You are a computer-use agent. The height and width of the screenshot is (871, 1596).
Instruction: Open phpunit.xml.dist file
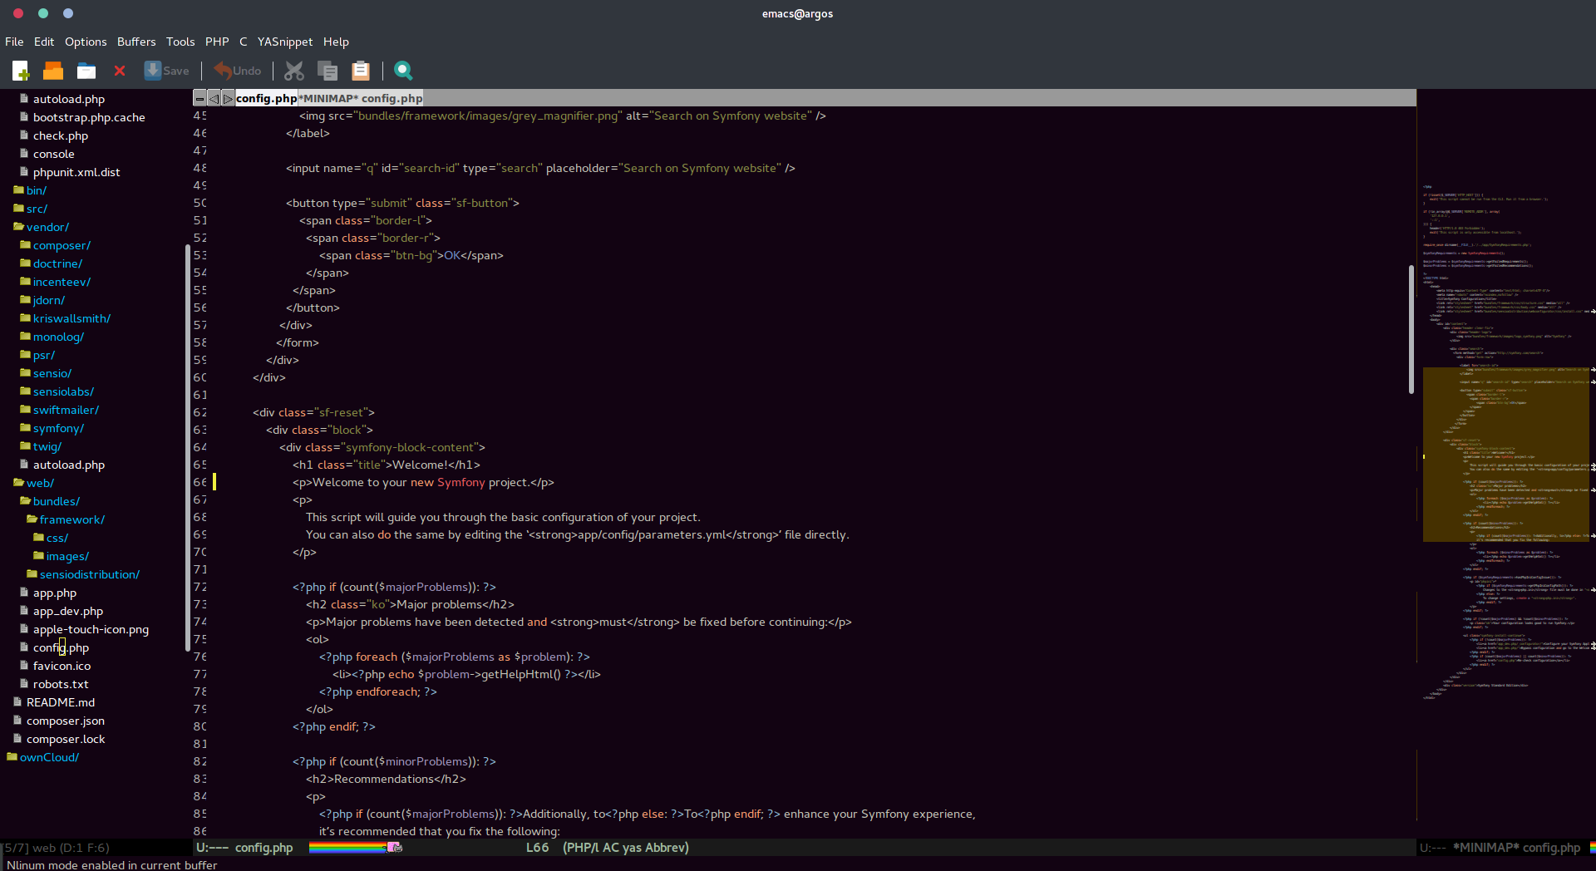tap(76, 172)
